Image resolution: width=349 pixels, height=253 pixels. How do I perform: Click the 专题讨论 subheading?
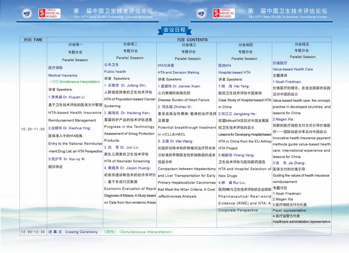280,188
